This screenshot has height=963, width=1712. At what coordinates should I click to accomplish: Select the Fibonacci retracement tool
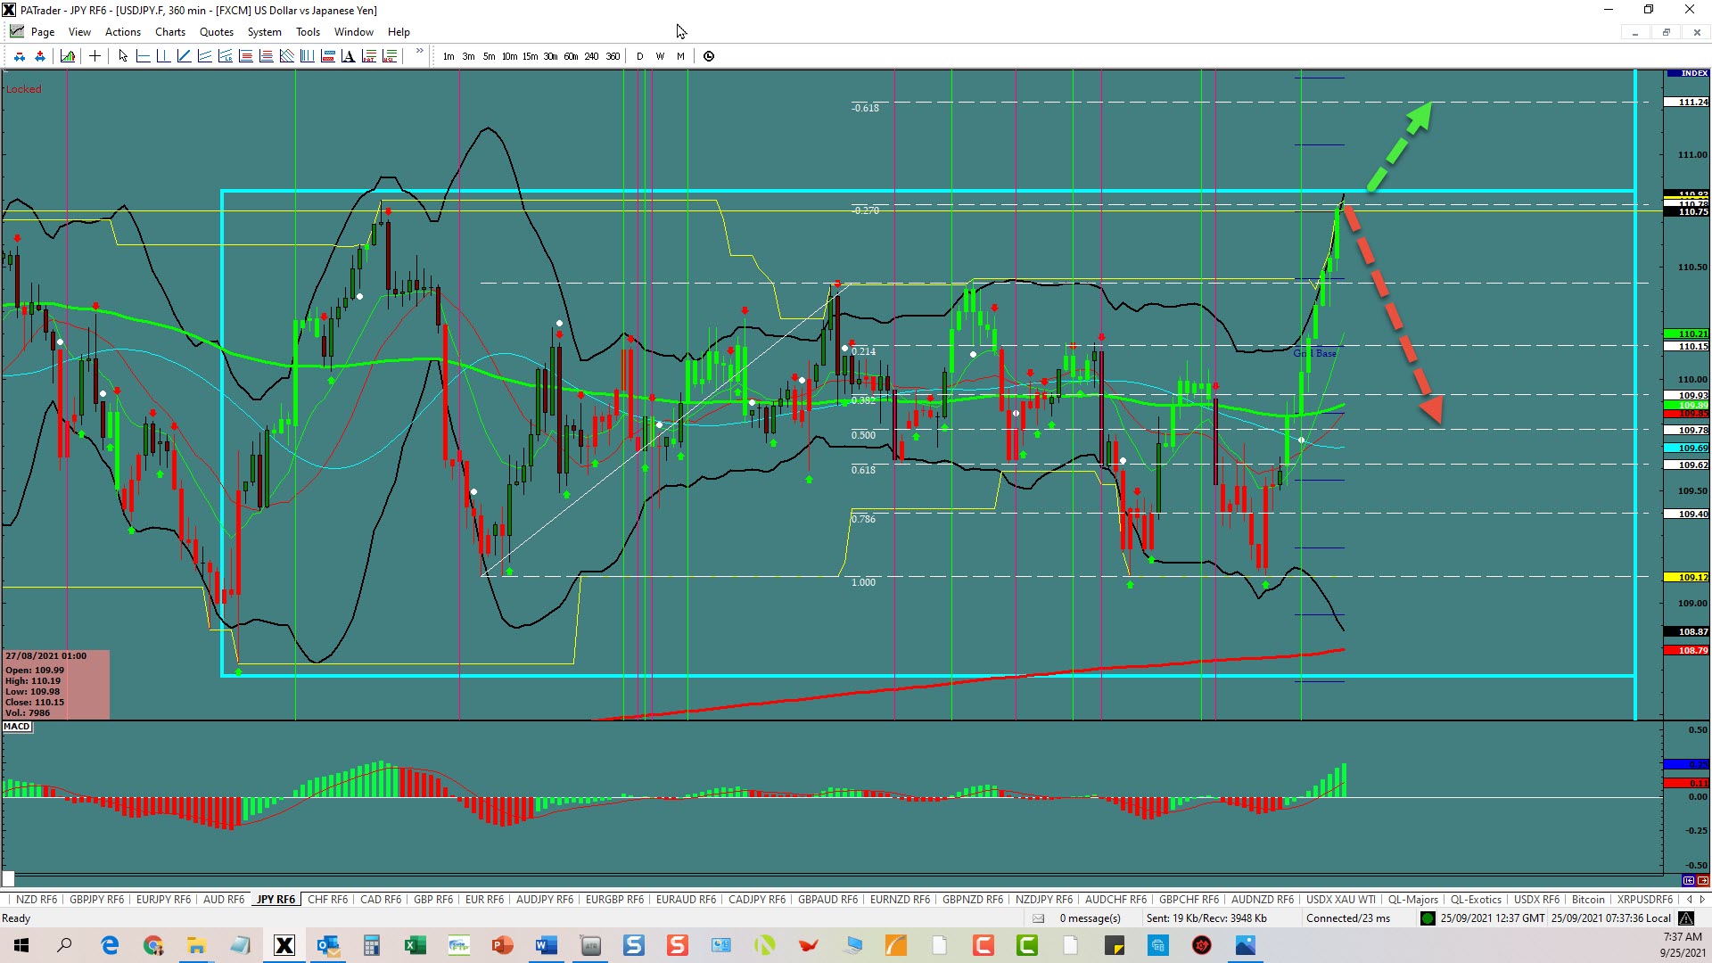[245, 56]
